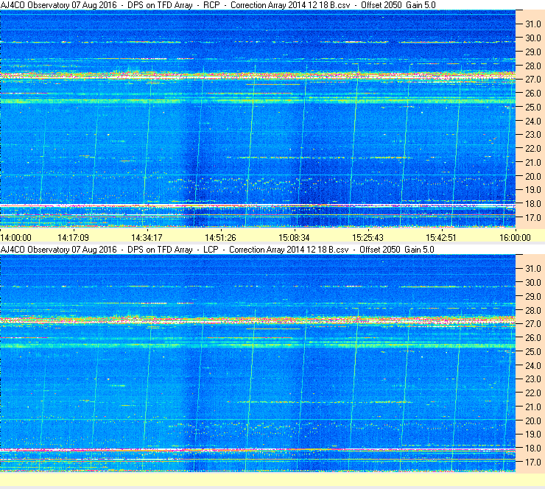545x489 pixels.
Task: Select 30.0 frequency label in RCP panel
Action: [532, 38]
